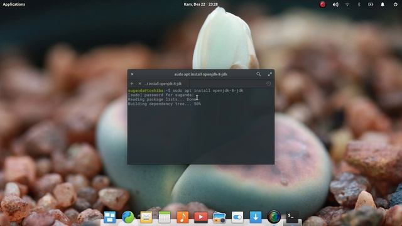This screenshot has height=226, width=402.
Task: Open the session power menu
Action: (x=395, y=4)
